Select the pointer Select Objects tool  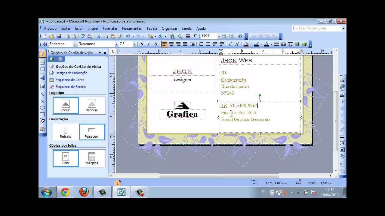pyautogui.click(x=42, y=54)
